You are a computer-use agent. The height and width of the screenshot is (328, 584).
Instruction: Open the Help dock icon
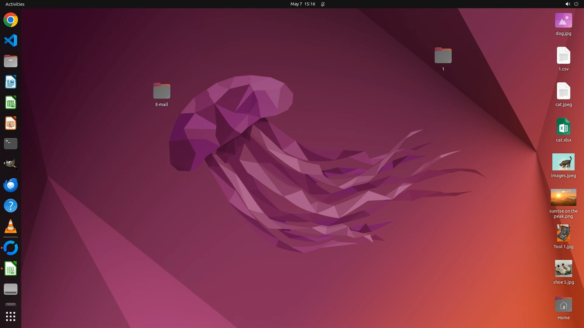coord(11,206)
